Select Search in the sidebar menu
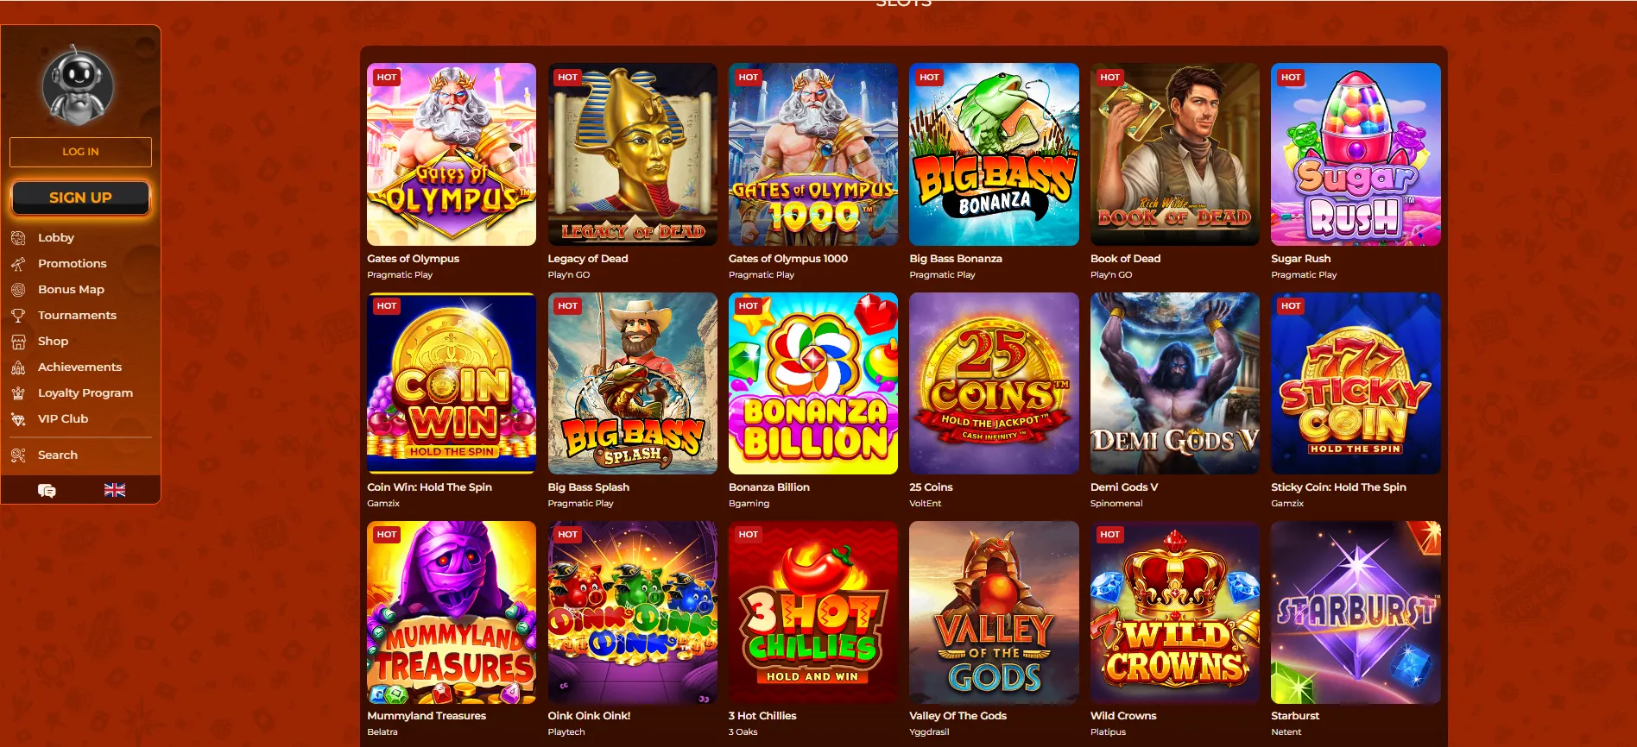1637x747 pixels. (58, 455)
